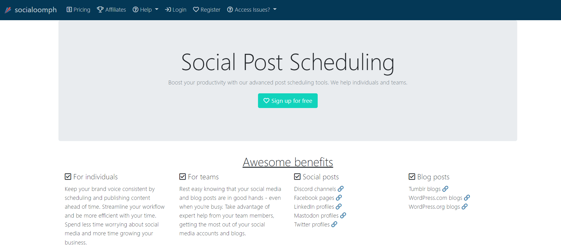The width and height of the screenshot is (561, 250).
Task: Click the link icon beside Mastodon profiles
Action: tap(344, 215)
